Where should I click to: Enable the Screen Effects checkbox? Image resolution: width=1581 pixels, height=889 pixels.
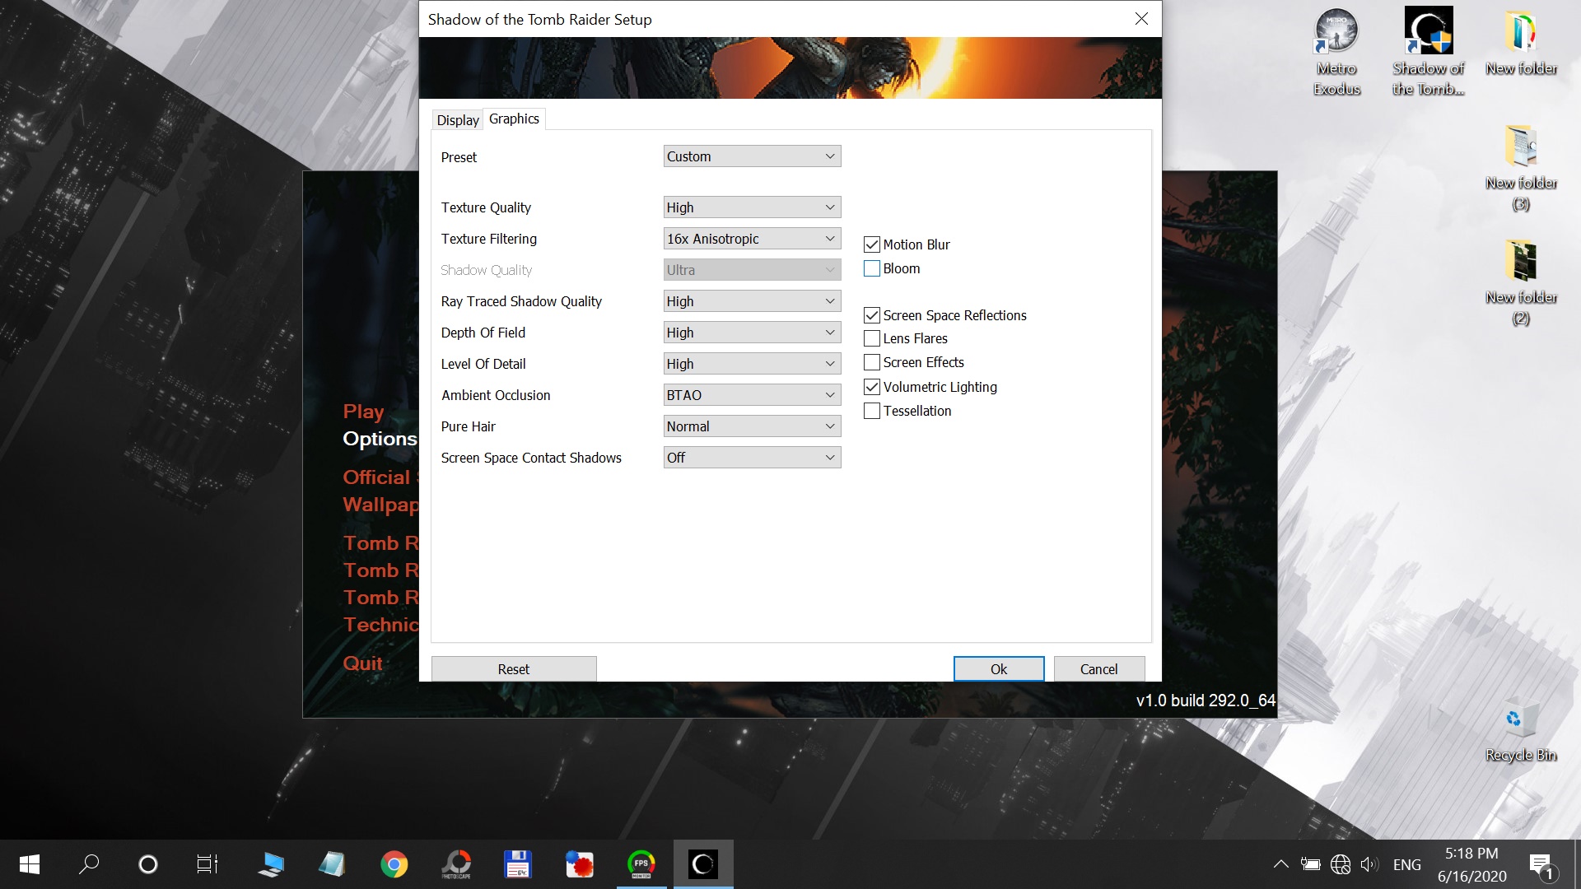coord(871,362)
